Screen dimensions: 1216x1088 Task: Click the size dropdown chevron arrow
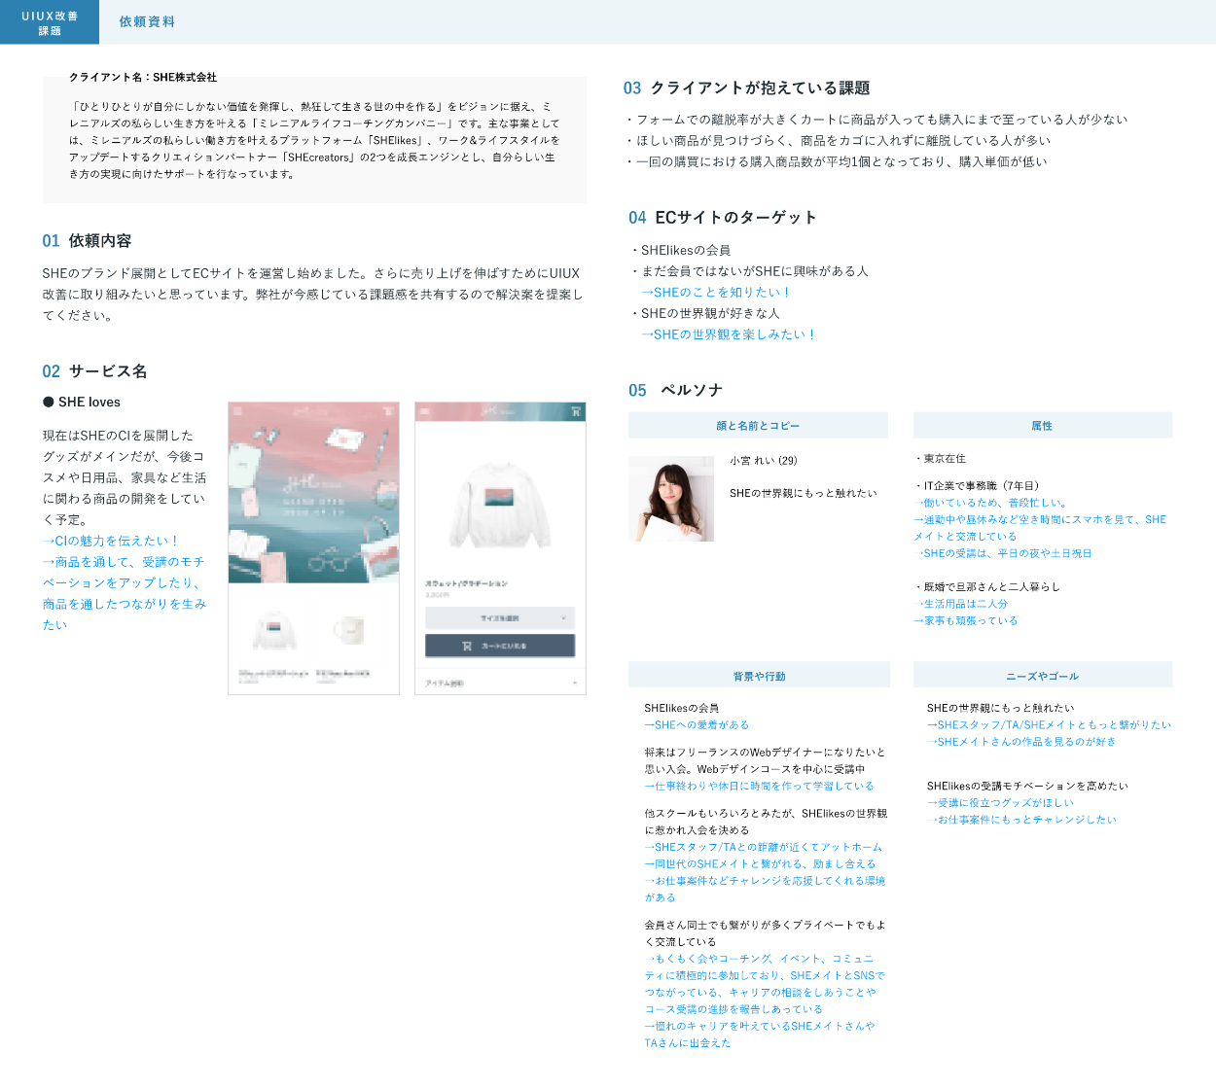coord(563,618)
